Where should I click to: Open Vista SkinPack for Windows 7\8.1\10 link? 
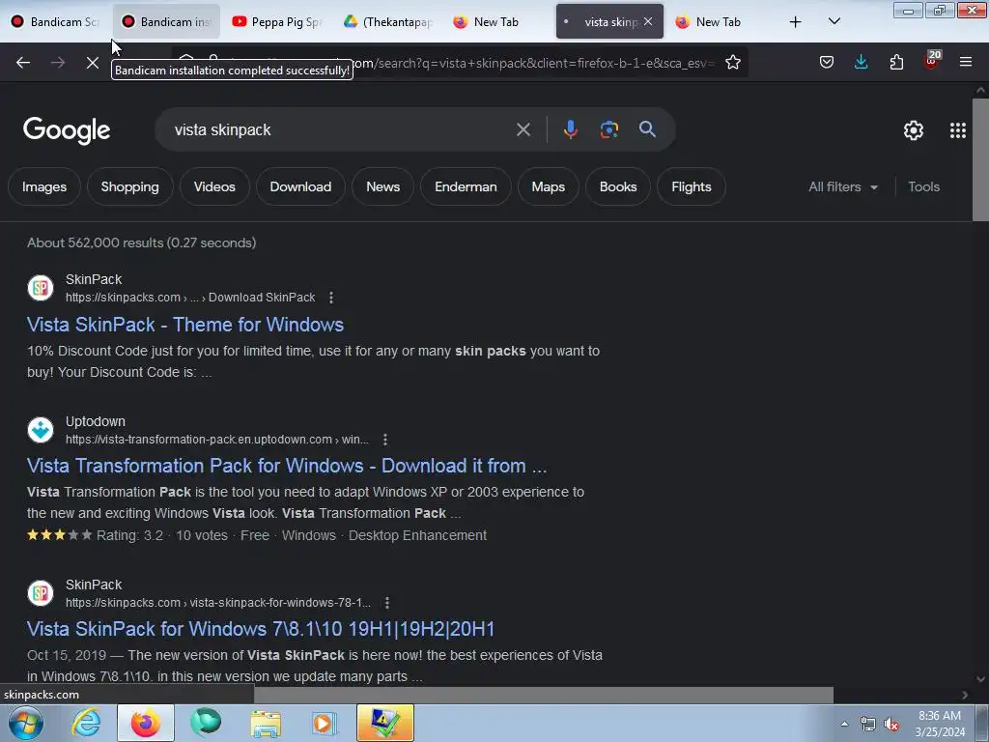tap(261, 629)
